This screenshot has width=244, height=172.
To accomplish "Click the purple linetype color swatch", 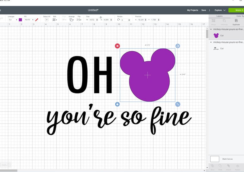I will point(20,20).
